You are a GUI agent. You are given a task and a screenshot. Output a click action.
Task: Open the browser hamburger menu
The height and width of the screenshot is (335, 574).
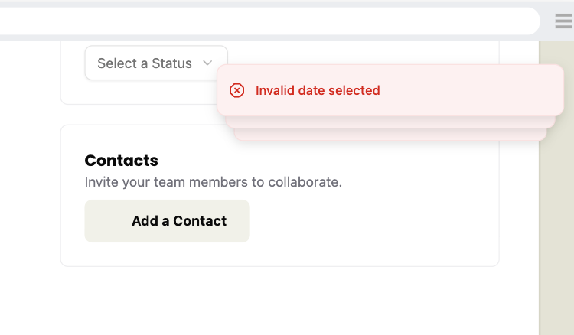pos(563,21)
